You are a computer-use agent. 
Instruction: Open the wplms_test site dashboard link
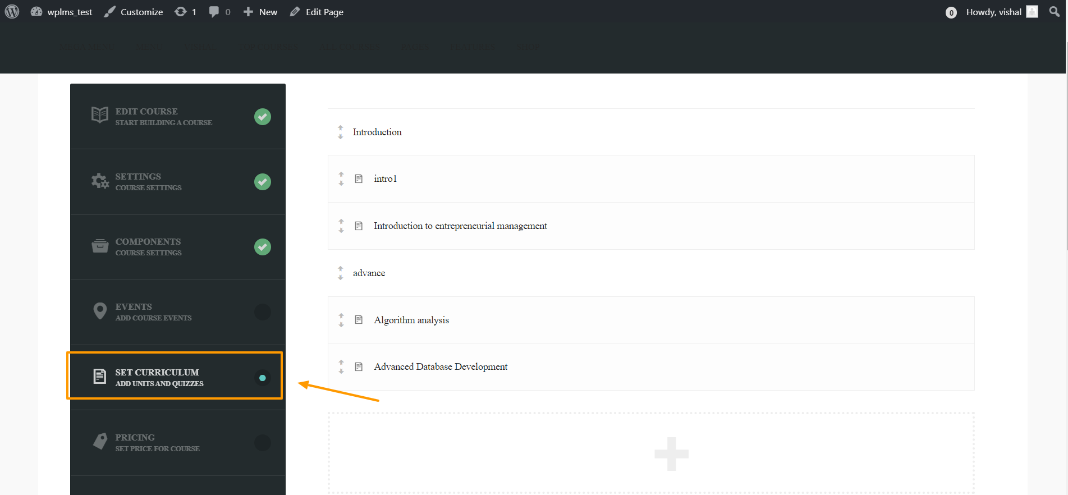62,12
